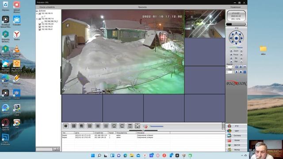Select device 192.168.199.25 in tree
This screenshot has width=283, height=159.
pyautogui.click(x=47, y=26)
